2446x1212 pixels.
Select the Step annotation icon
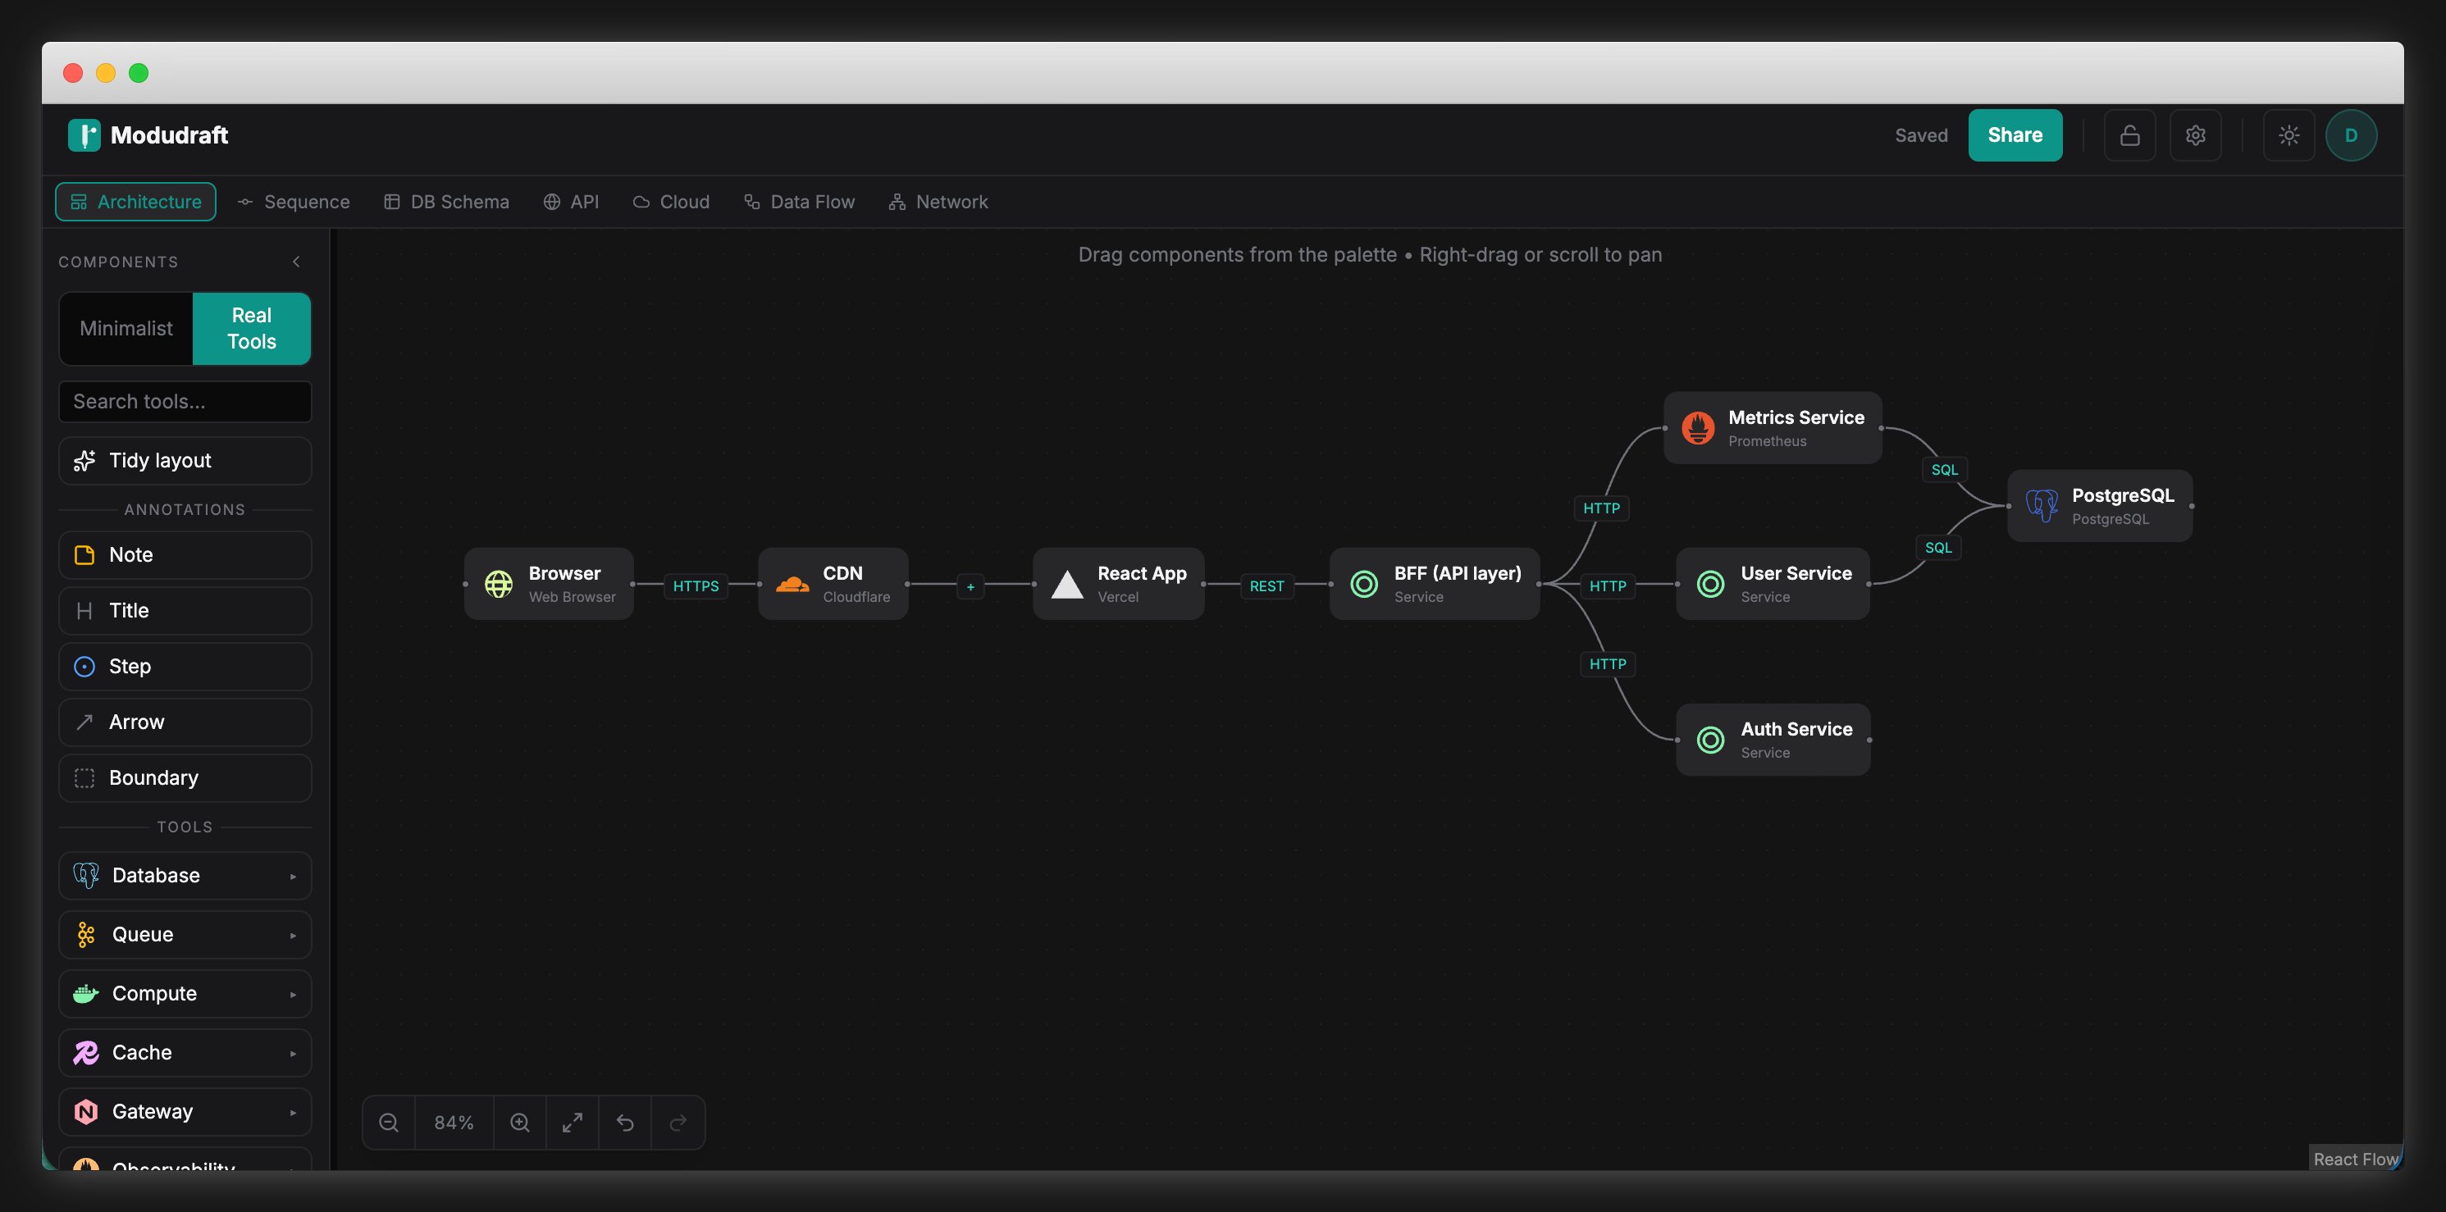(84, 666)
